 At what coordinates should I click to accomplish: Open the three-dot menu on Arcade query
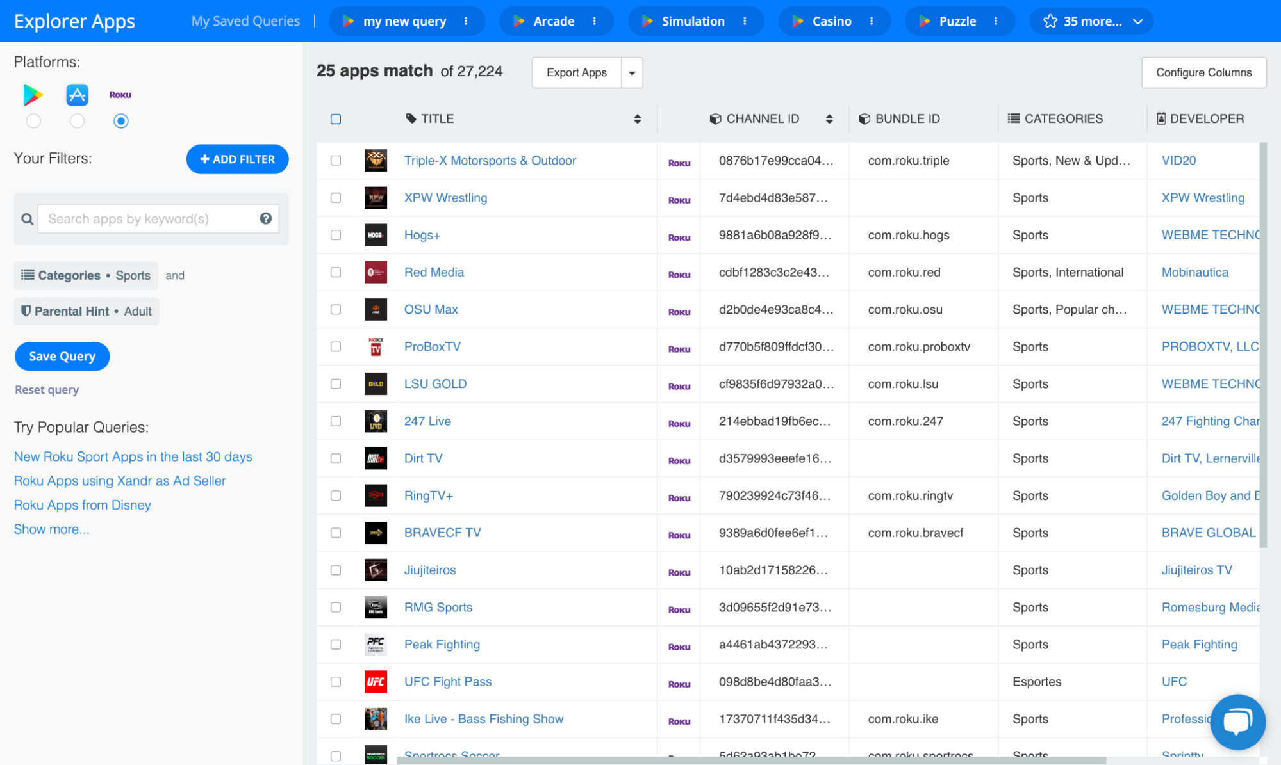click(x=595, y=21)
